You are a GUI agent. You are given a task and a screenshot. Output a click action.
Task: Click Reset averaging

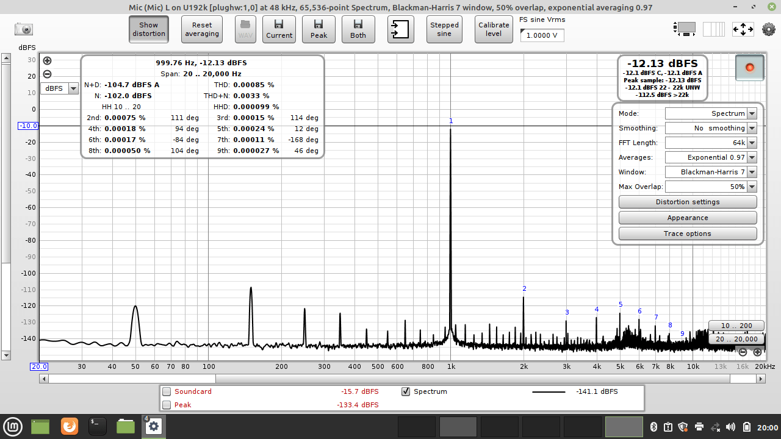(x=202, y=29)
